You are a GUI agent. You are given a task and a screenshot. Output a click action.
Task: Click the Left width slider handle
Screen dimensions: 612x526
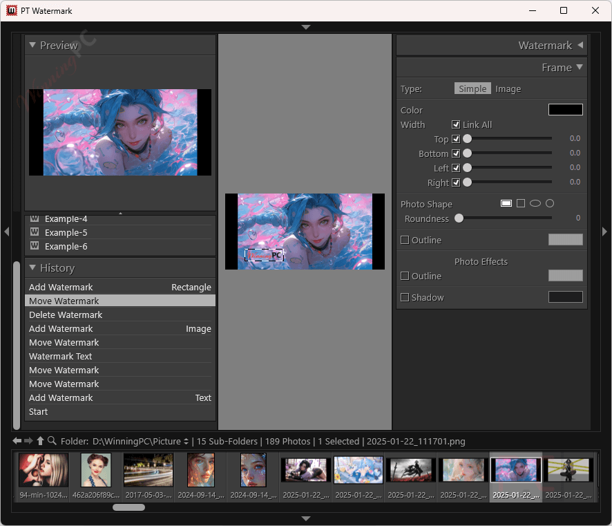pos(467,167)
